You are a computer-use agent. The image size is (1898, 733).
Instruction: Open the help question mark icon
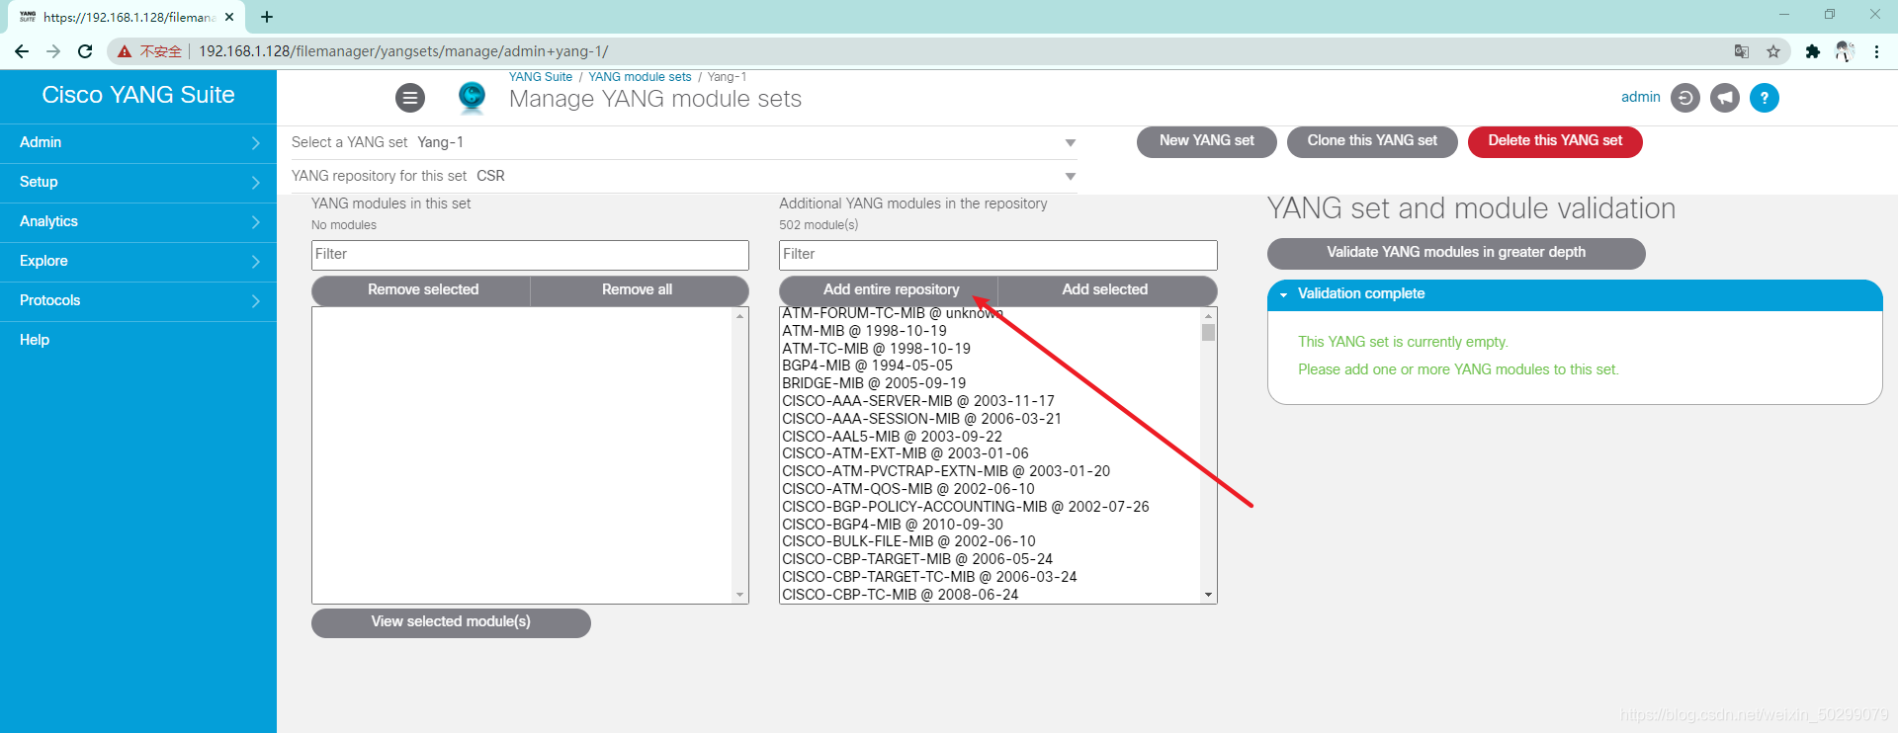pyautogui.click(x=1765, y=98)
